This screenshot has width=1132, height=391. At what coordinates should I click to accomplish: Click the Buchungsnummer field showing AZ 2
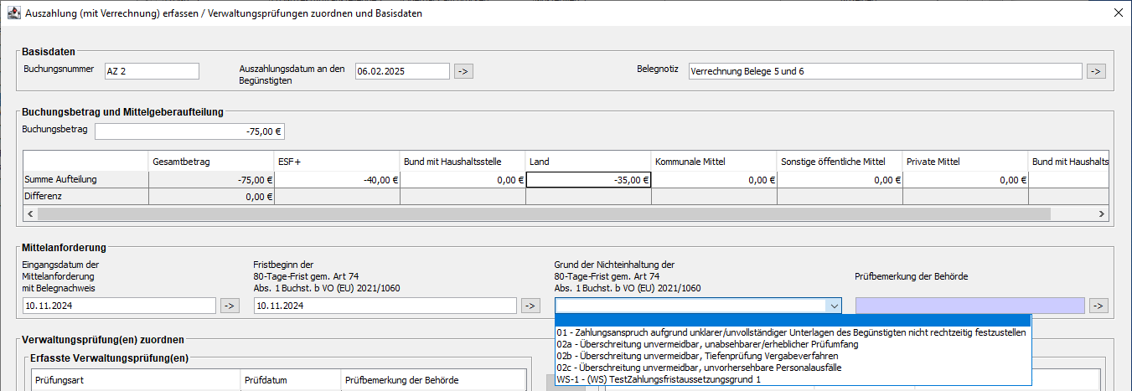[x=152, y=71]
